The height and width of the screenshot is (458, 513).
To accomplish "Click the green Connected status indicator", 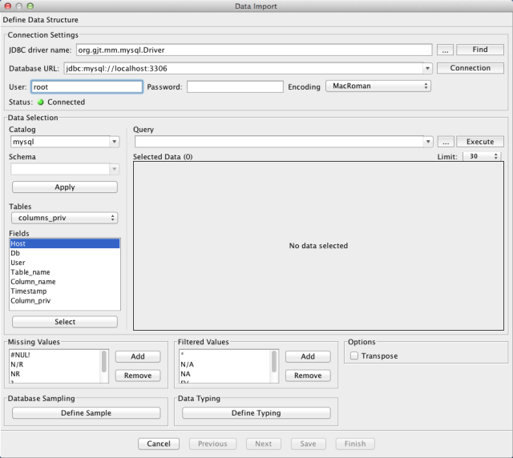I will [x=41, y=102].
